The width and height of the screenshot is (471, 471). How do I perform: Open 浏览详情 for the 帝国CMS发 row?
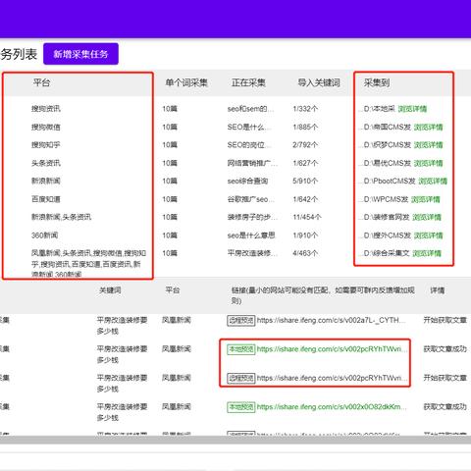pos(428,127)
